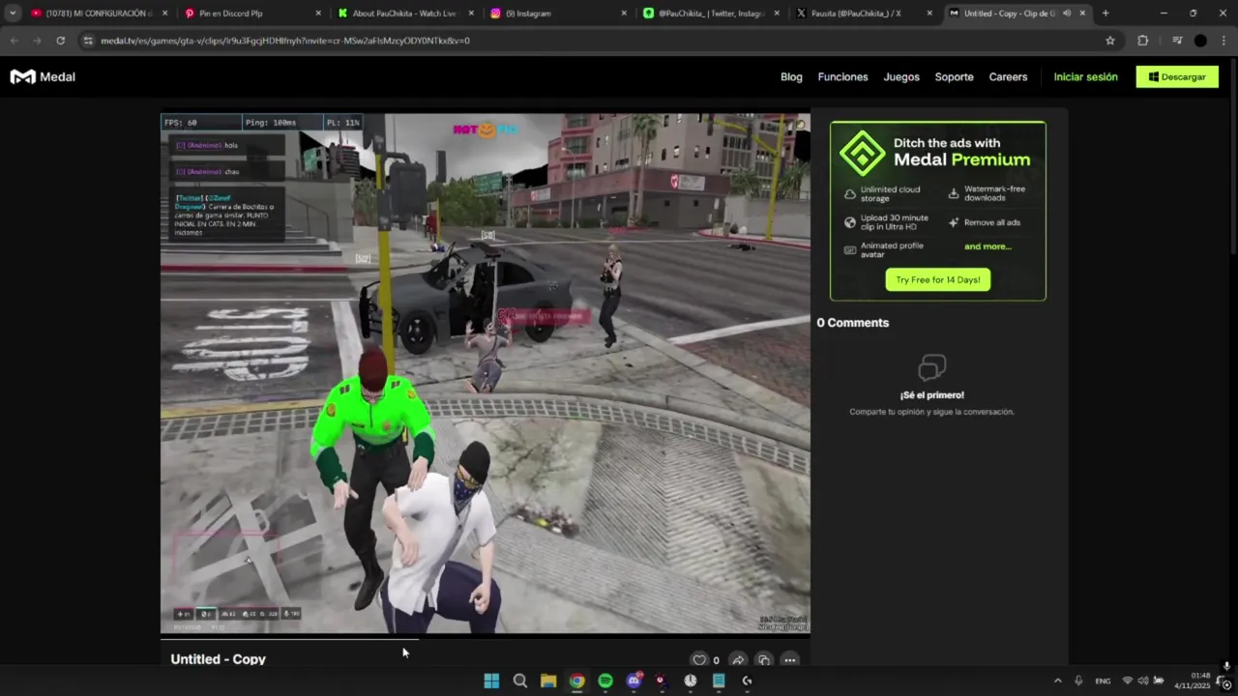Image resolution: width=1238 pixels, height=696 pixels.
Task: Click the green Descargar button
Action: coord(1177,77)
